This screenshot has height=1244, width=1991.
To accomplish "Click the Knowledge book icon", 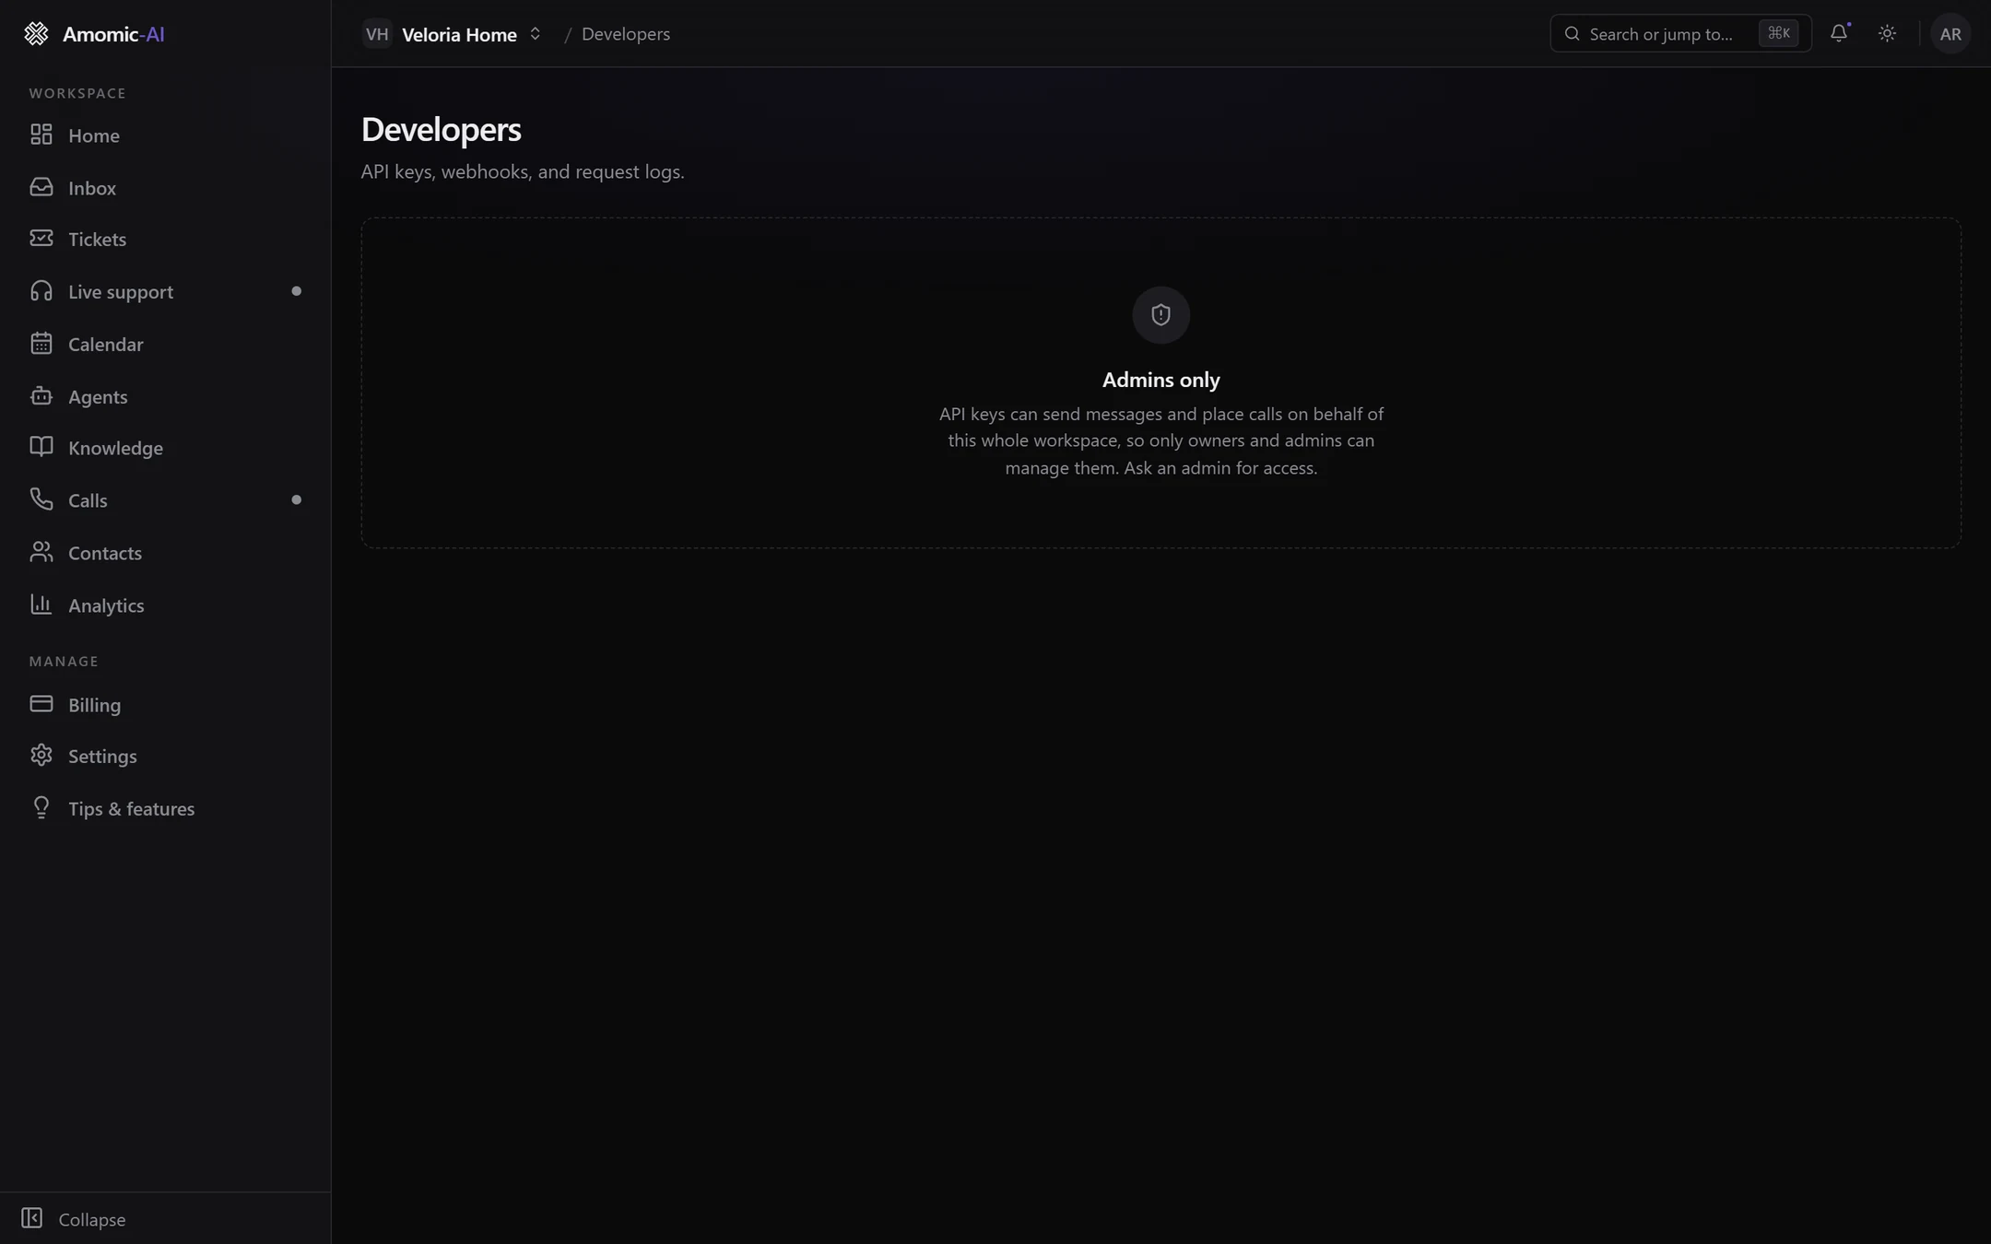I will tap(41, 447).
